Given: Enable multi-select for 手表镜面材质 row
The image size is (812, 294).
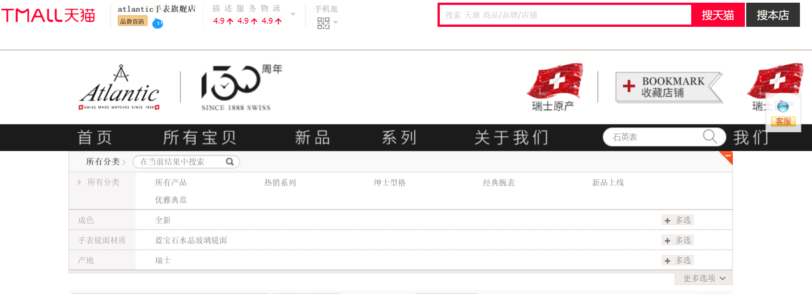Looking at the screenshot, I should [678, 240].
